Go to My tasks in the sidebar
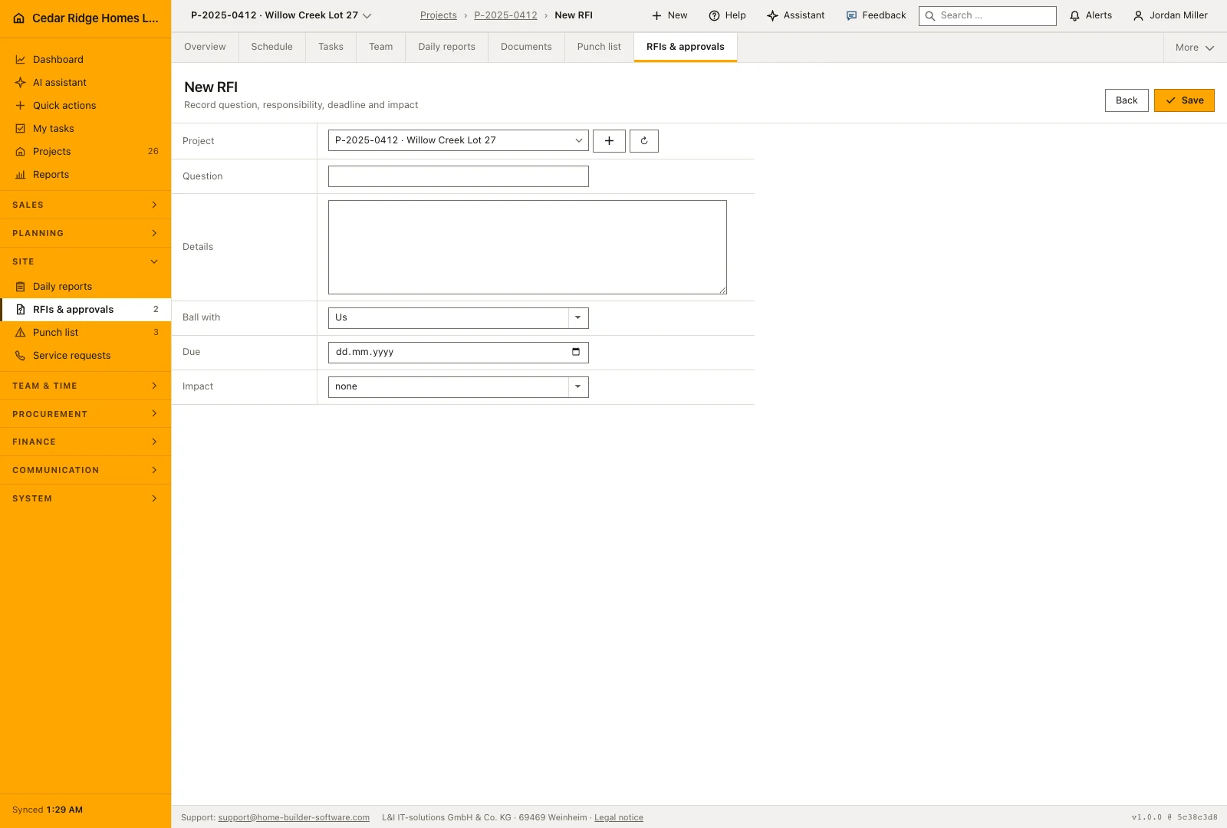 point(85,129)
